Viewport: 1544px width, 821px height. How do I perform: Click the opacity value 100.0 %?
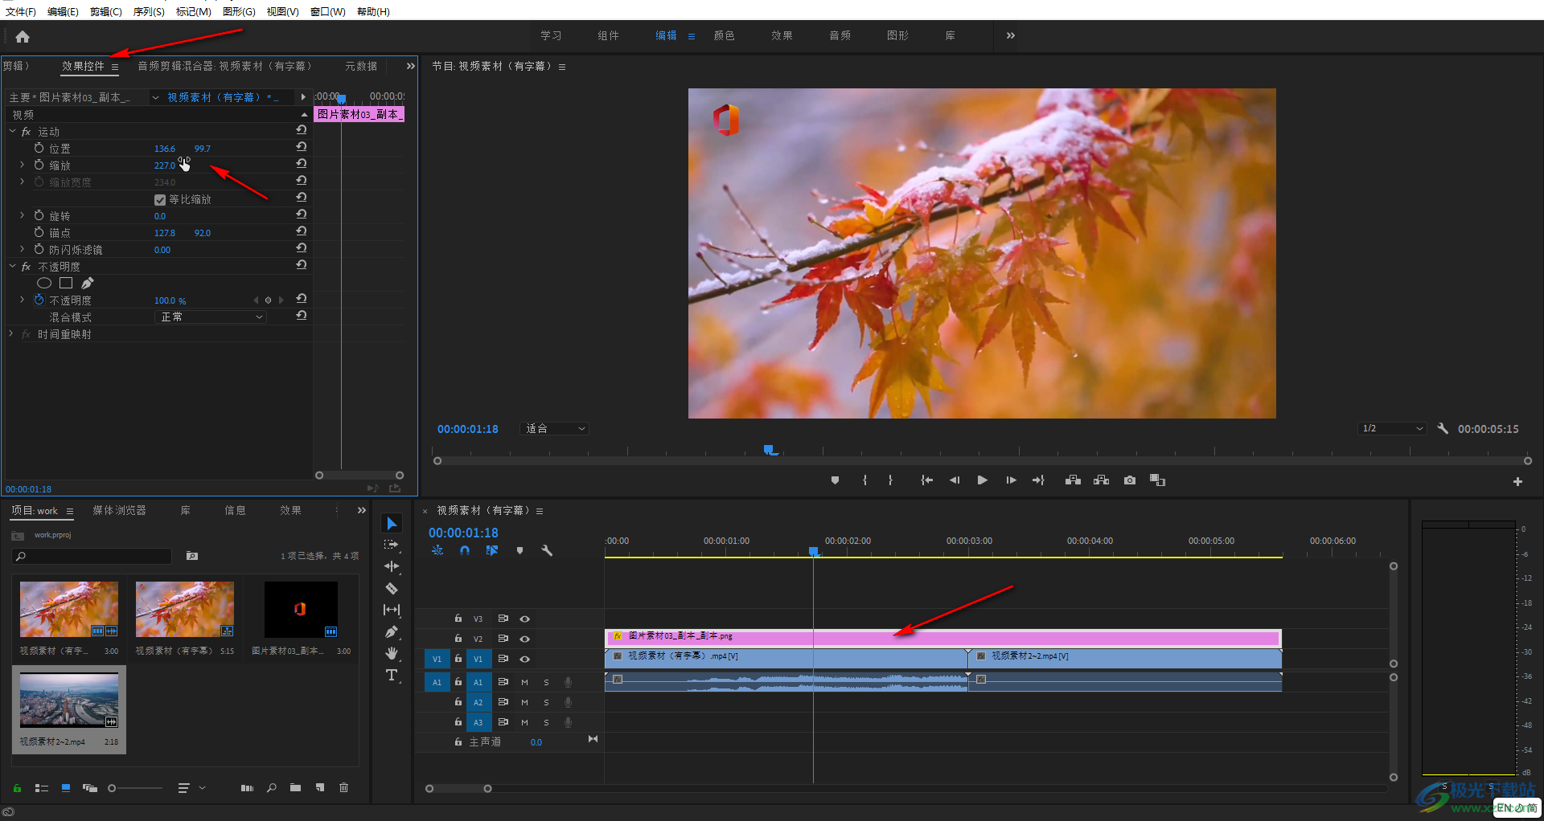coord(170,300)
